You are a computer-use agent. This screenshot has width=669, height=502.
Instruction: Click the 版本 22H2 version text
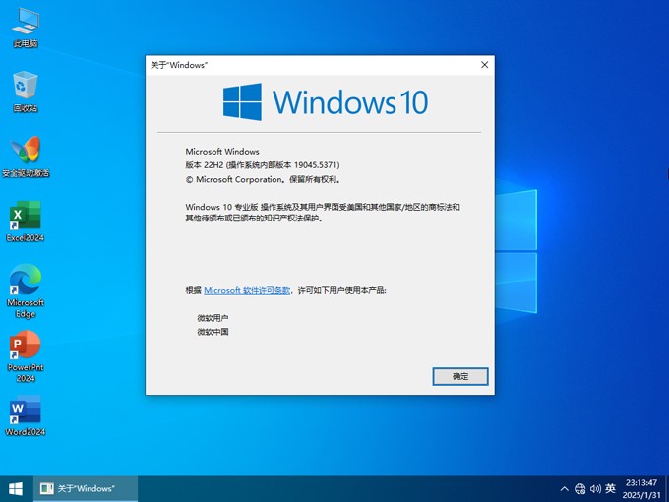click(x=263, y=165)
